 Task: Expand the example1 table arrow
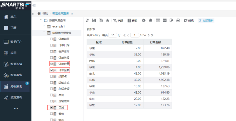[44, 26]
